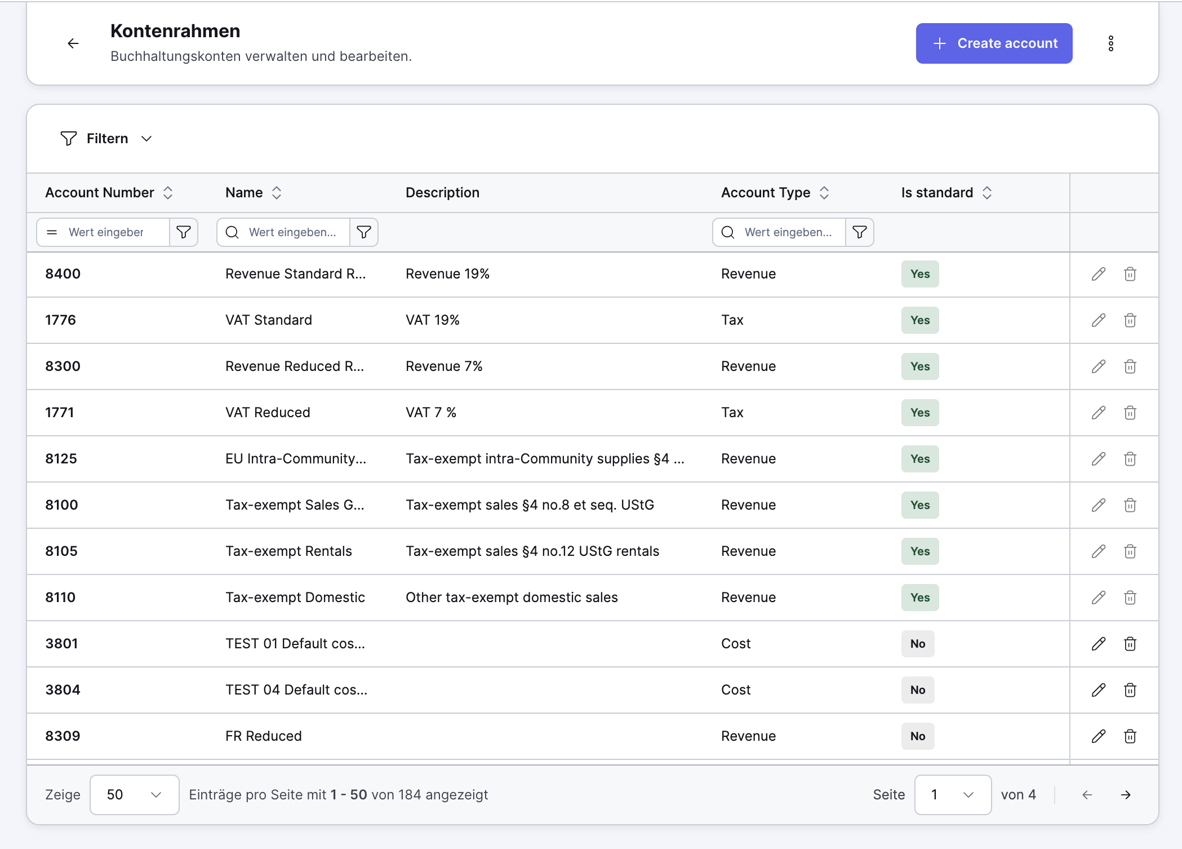Screen dimensions: 1182x849
Task: Click the Create account button
Action: click(994, 43)
